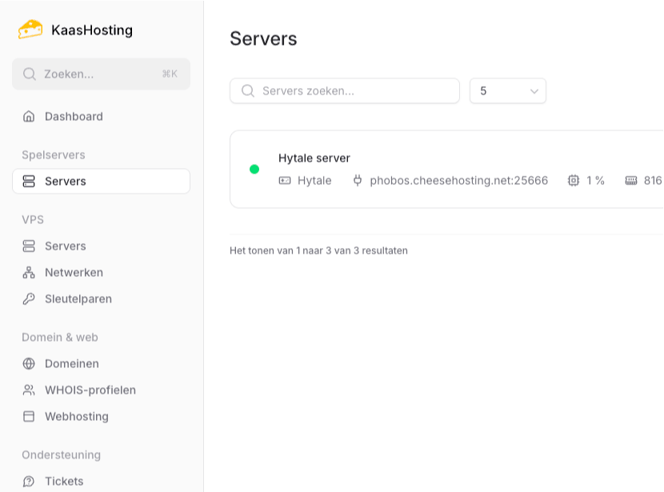Select the Dashboard home icon
The image size is (664, 492).
tap(29, 116)
